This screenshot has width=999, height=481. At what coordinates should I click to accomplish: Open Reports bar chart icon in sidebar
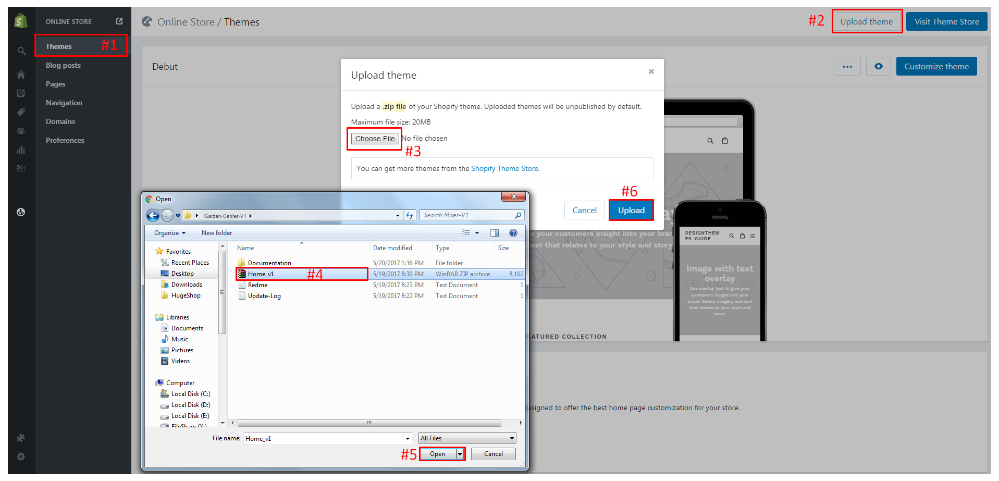point(21,150)
